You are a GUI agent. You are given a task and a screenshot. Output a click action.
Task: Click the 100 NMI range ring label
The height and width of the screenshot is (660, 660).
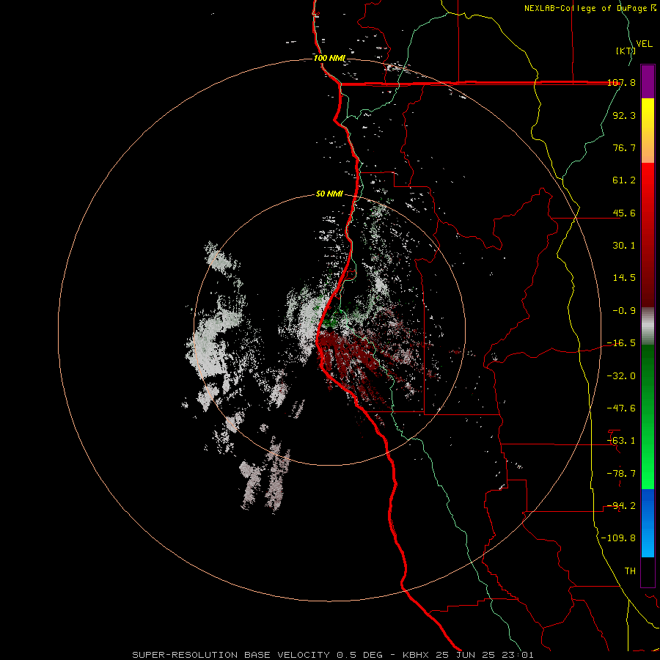tap(329, 58)
